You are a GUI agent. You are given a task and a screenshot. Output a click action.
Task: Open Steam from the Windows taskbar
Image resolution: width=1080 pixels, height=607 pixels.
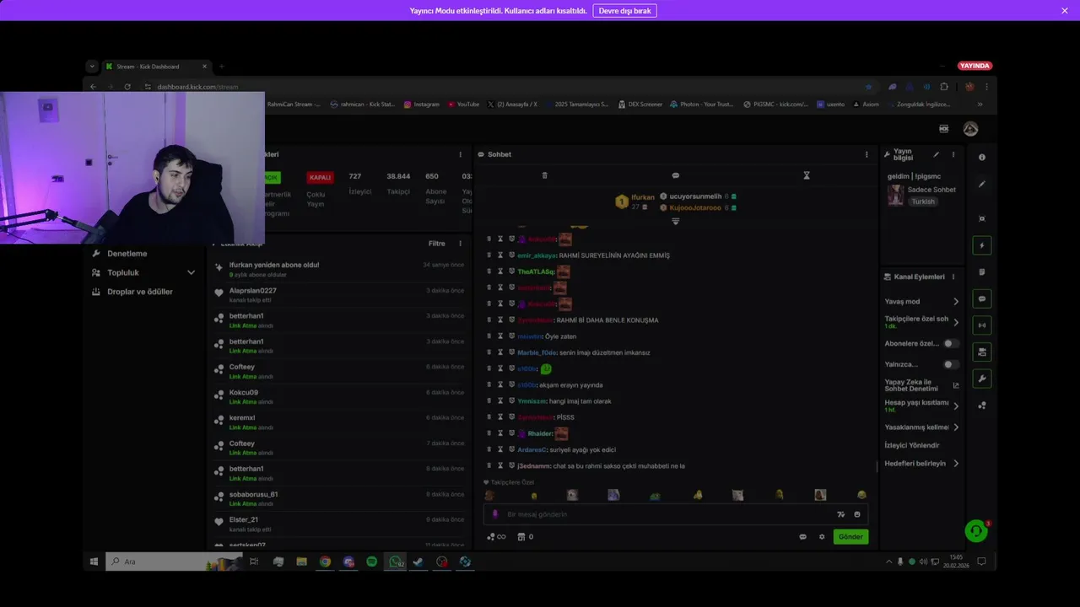coord(418,561)
